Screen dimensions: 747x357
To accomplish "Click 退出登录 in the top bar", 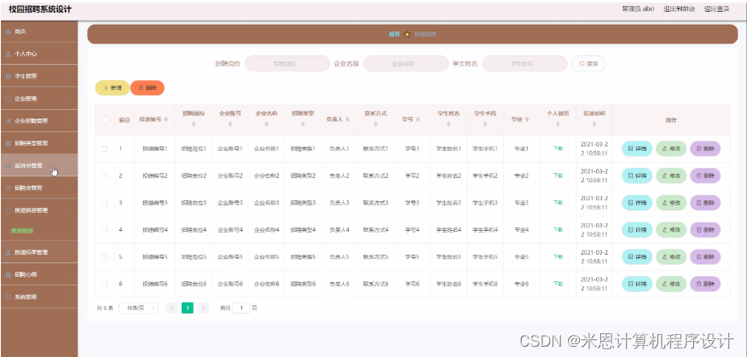I will point(716,9).
